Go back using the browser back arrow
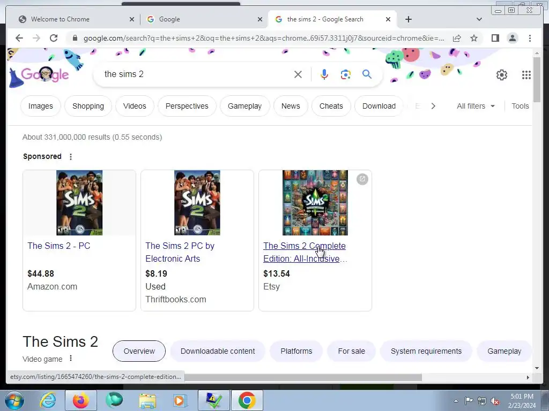 (x=19, y=38)
